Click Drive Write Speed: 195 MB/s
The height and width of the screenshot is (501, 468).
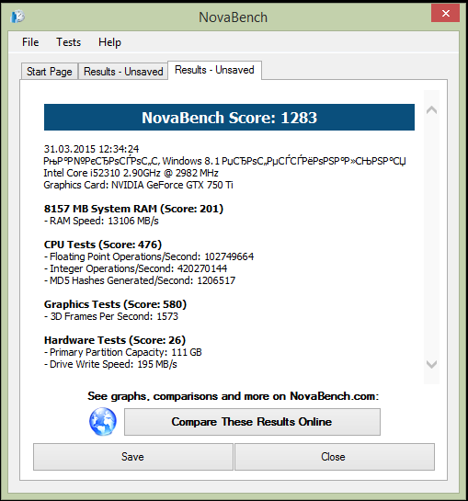[x=110, y=364]
